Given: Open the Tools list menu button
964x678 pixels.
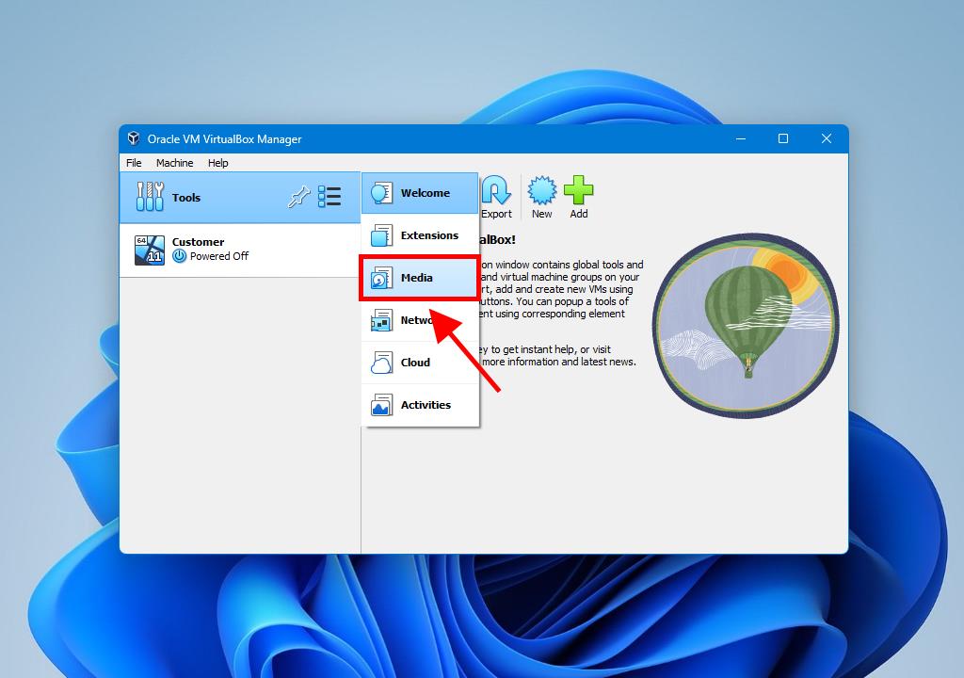Looking at the screenshot, I should (x=329, y=197).
